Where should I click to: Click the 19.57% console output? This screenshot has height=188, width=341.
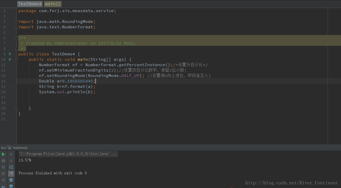tap(25, 160)
